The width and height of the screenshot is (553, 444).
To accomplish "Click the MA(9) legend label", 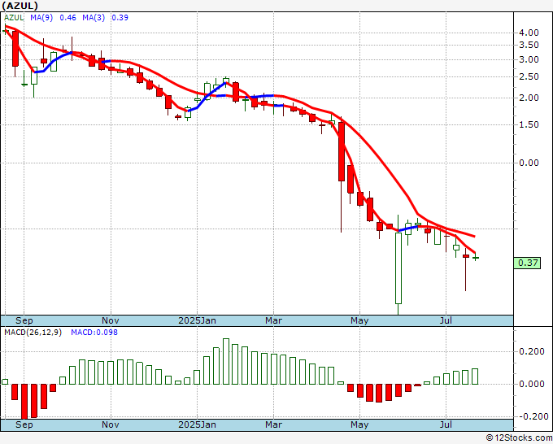I will point(41,18).
